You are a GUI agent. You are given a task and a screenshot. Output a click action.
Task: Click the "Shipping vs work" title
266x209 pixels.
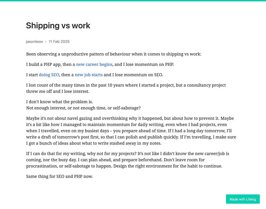point(58,25)
